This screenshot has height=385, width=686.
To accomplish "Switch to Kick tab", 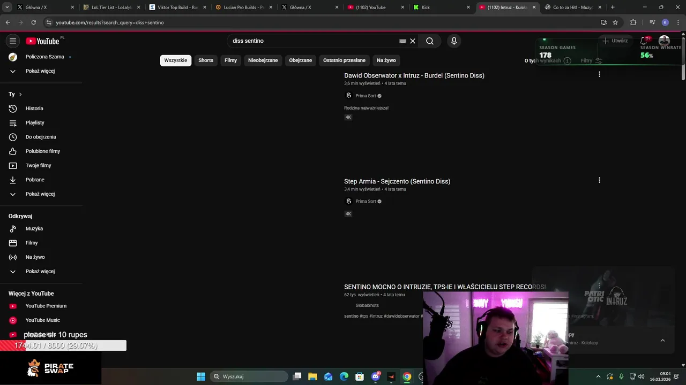I will (442, 7).
